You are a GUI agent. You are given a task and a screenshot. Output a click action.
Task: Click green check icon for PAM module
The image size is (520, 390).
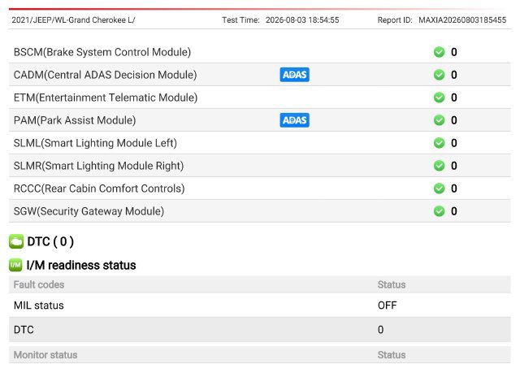point(439,120)
